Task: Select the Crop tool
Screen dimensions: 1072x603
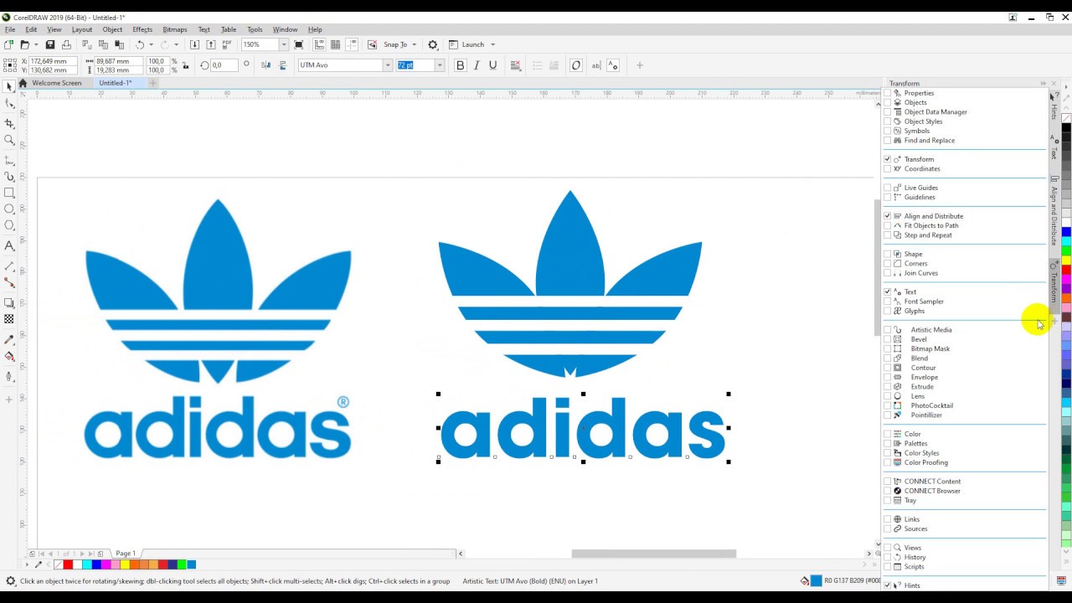Action: pos(9,123)
